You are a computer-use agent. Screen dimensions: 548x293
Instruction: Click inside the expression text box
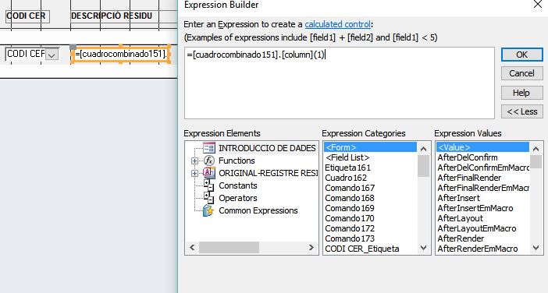[339, 83]
